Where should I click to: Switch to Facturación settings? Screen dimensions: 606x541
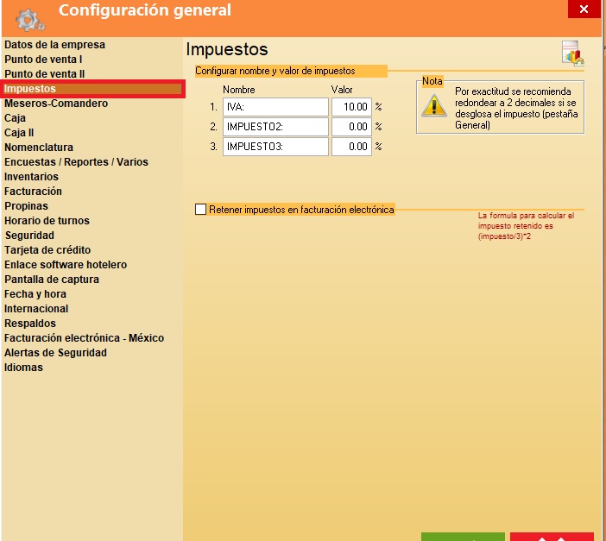[x=33, y=192]
